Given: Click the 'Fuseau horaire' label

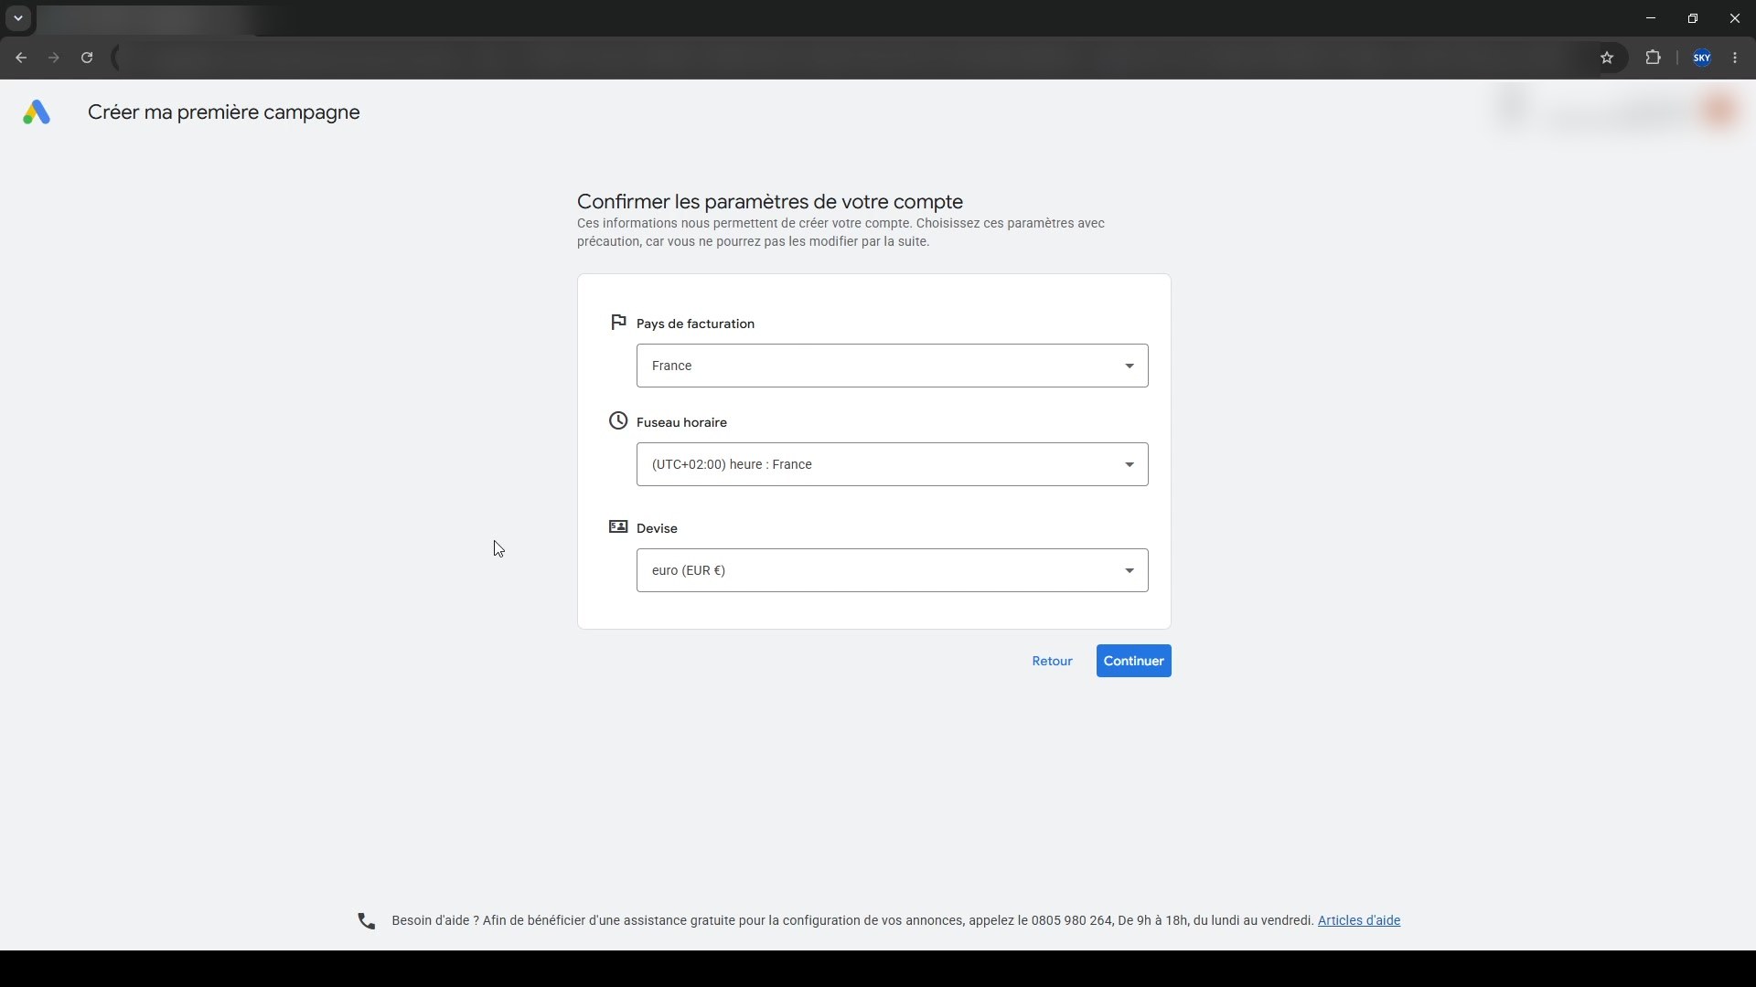Looking at the screenshot, I should 681,422.
